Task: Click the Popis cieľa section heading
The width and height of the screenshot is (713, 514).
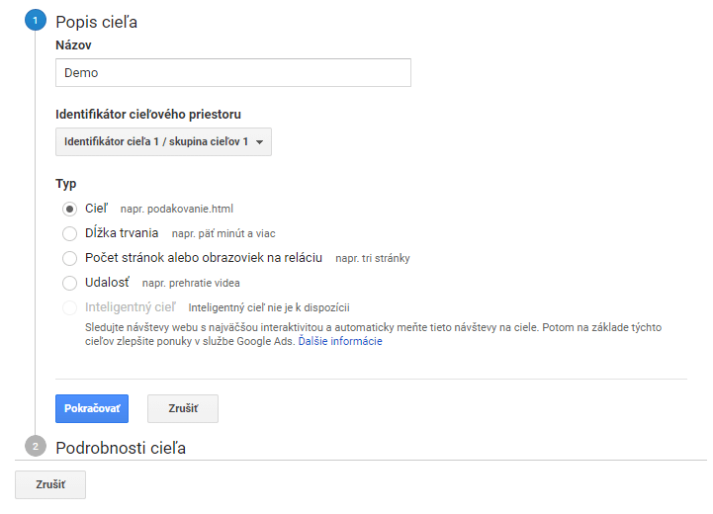Action: (96, 22)
